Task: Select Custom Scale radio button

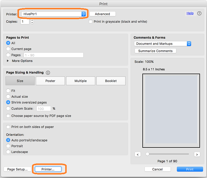Action: pyautogui.click(x=8, y=108)
